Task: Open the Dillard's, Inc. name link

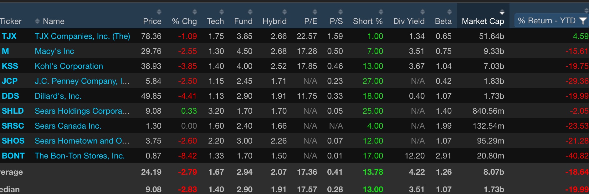Action: [58, 96]
